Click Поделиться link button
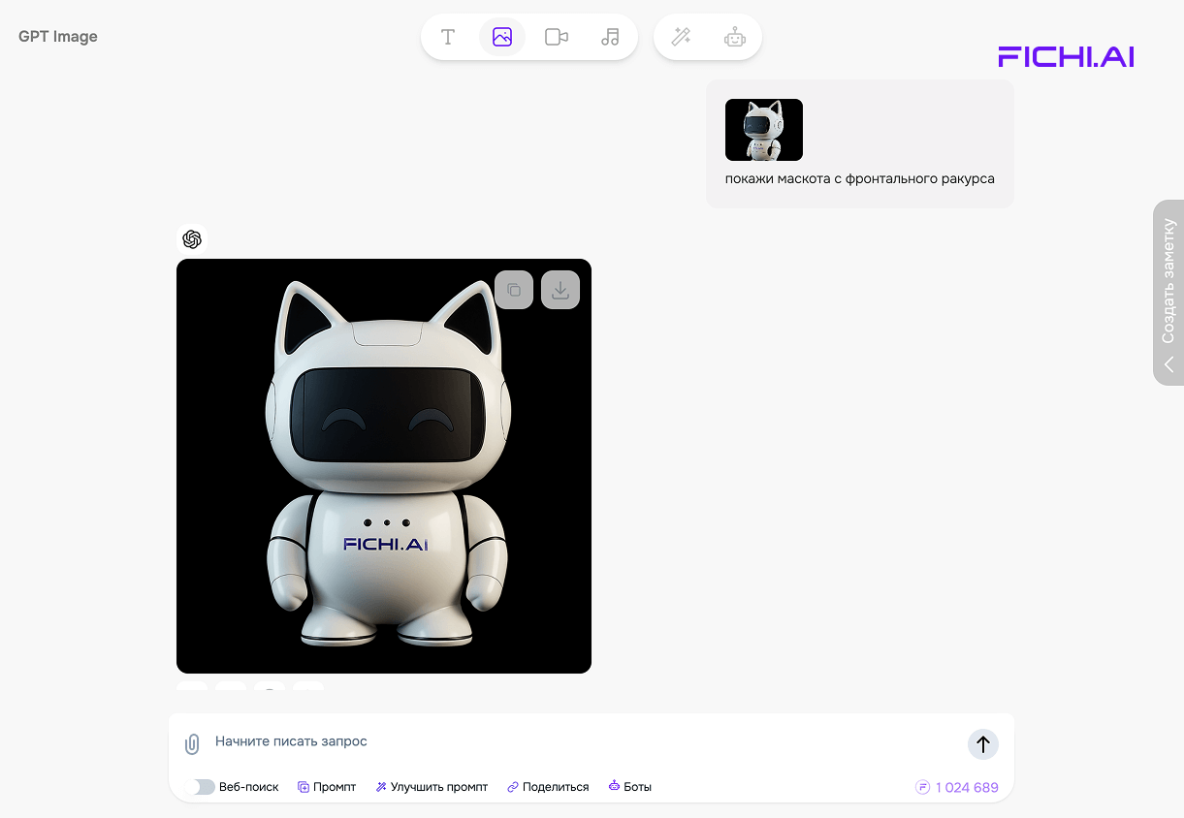The image size is (1184, 818). (548, 787)
